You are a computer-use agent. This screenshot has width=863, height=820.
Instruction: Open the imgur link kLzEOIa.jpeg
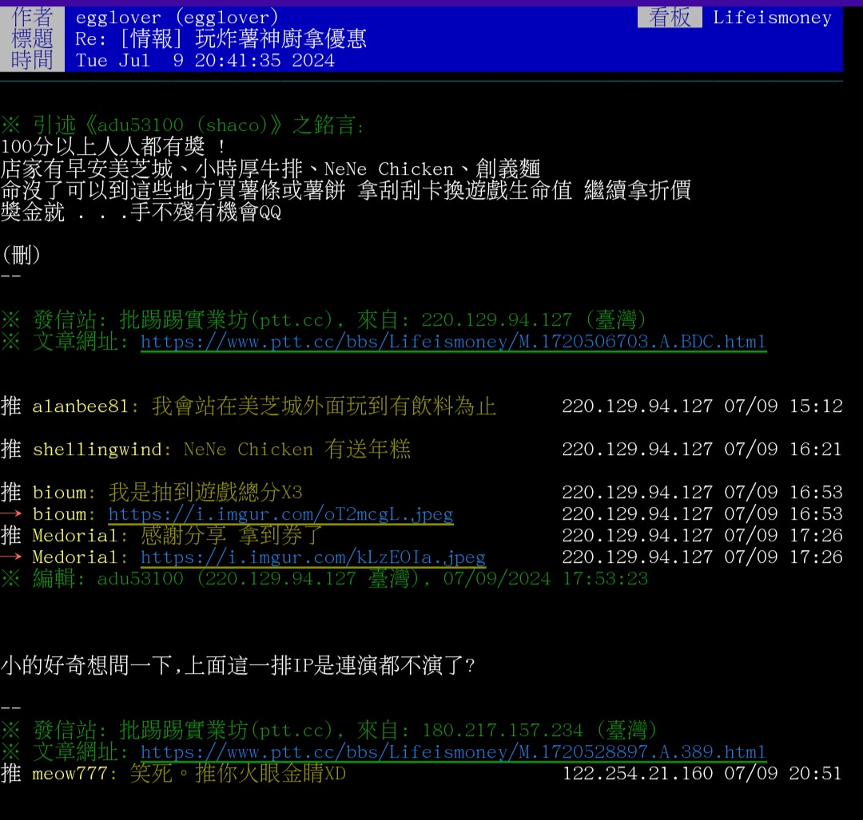point(312,557)
